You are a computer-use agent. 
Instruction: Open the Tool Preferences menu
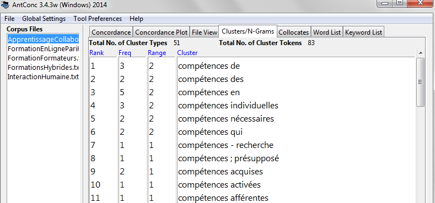[x=98, y=19]
